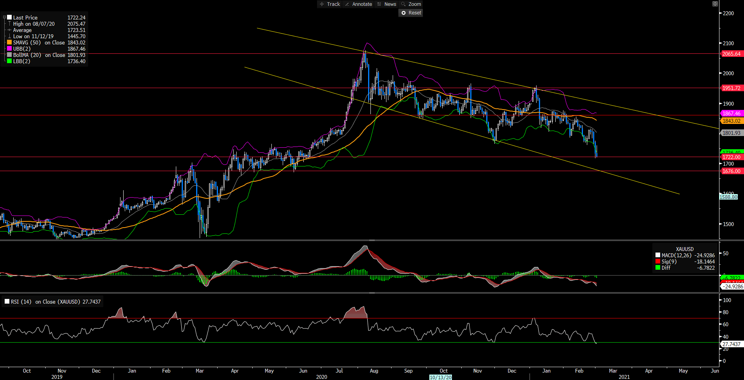The height and width of the screenshot is (380, 744).
Task: Click the 1588.80 axis value label
Action: click(x=728, y=197)
